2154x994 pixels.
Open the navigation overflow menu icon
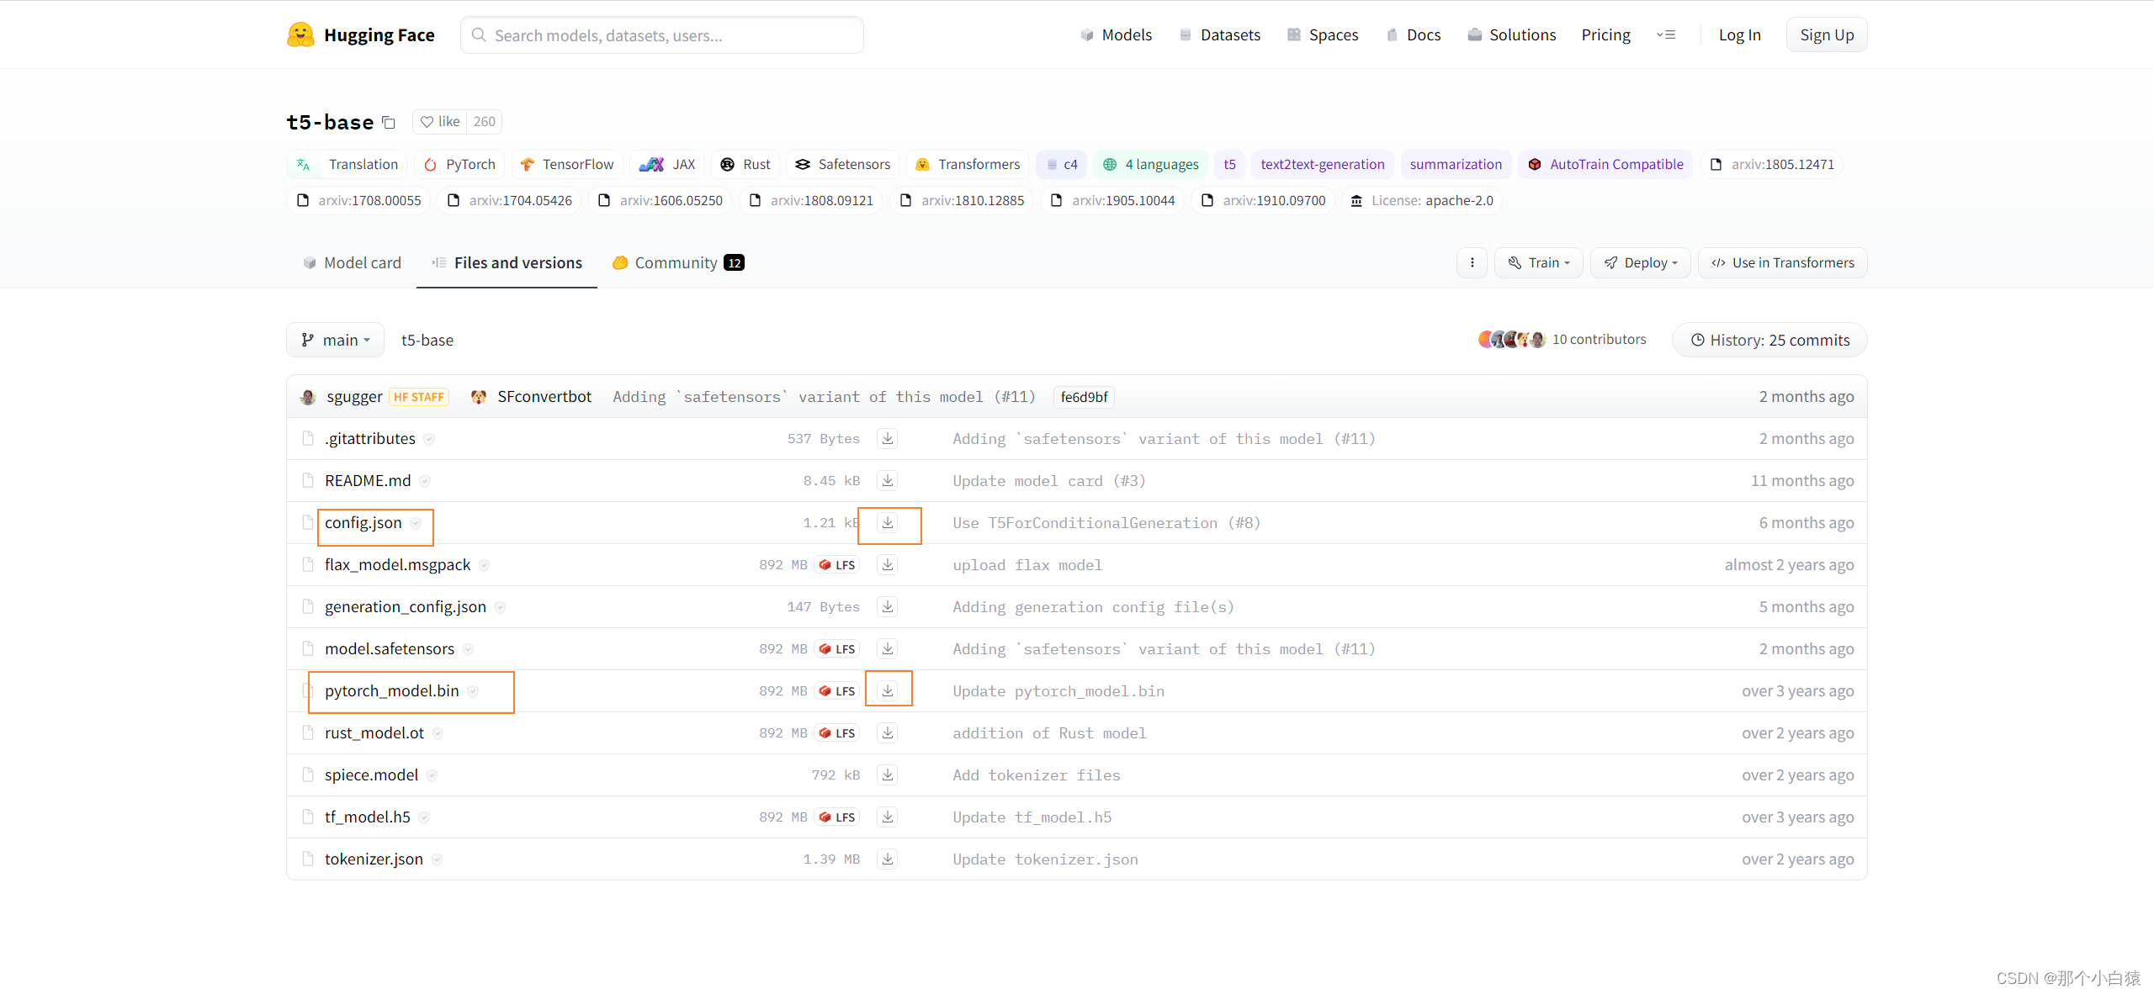(1666, 35)
